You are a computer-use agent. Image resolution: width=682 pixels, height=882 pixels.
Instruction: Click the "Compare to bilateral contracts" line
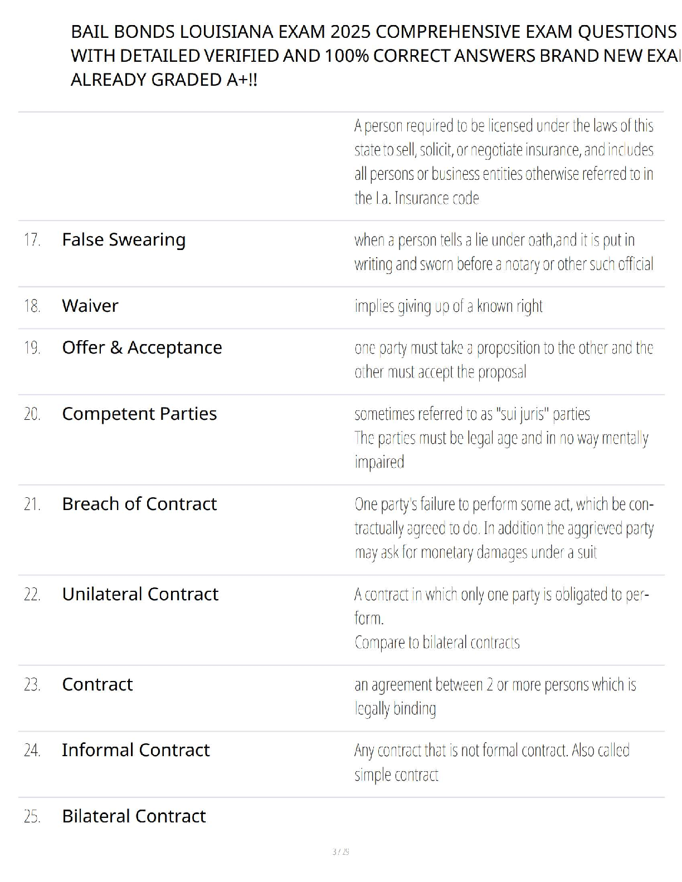437,643
